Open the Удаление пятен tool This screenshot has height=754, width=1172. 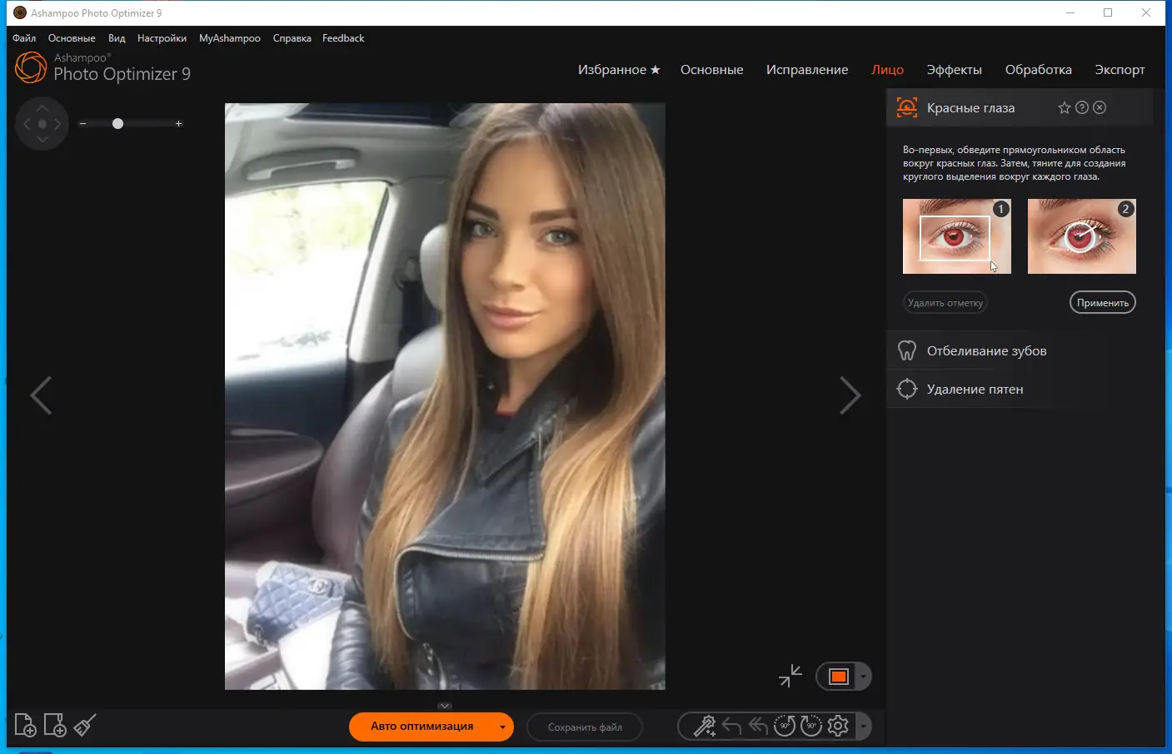pos(975,389)
